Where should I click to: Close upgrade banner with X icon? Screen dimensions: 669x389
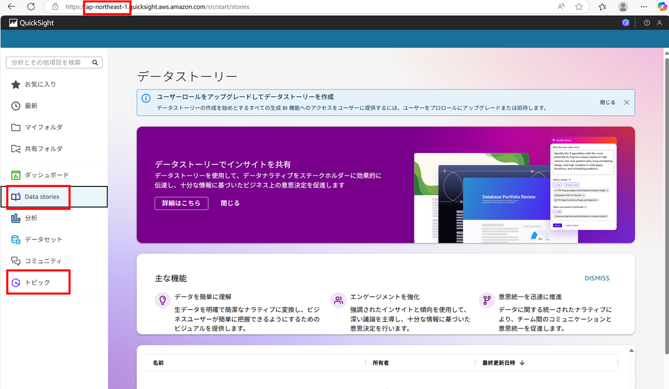point(626,102)
